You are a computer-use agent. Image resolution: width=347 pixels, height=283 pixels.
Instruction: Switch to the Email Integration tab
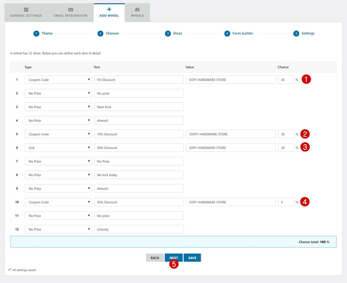tap(71, 13)
